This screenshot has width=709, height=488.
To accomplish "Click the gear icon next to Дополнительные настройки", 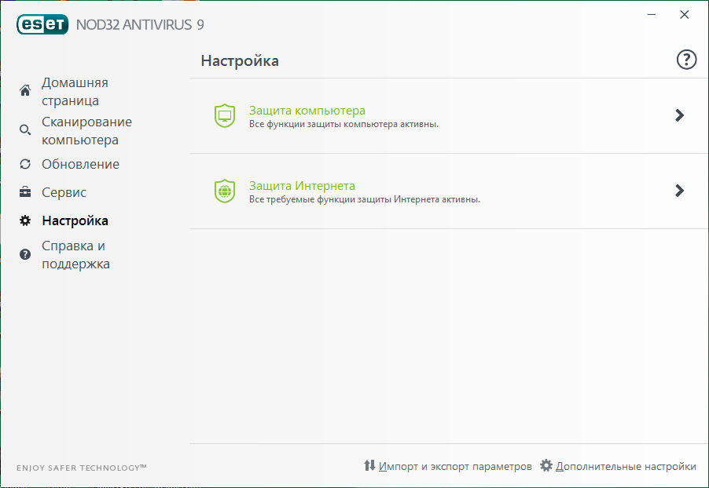I will tap(546, 466).
